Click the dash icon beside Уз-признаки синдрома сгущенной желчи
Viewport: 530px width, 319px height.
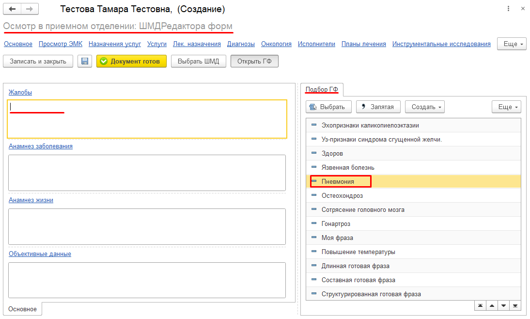click(x=314, y=139)
